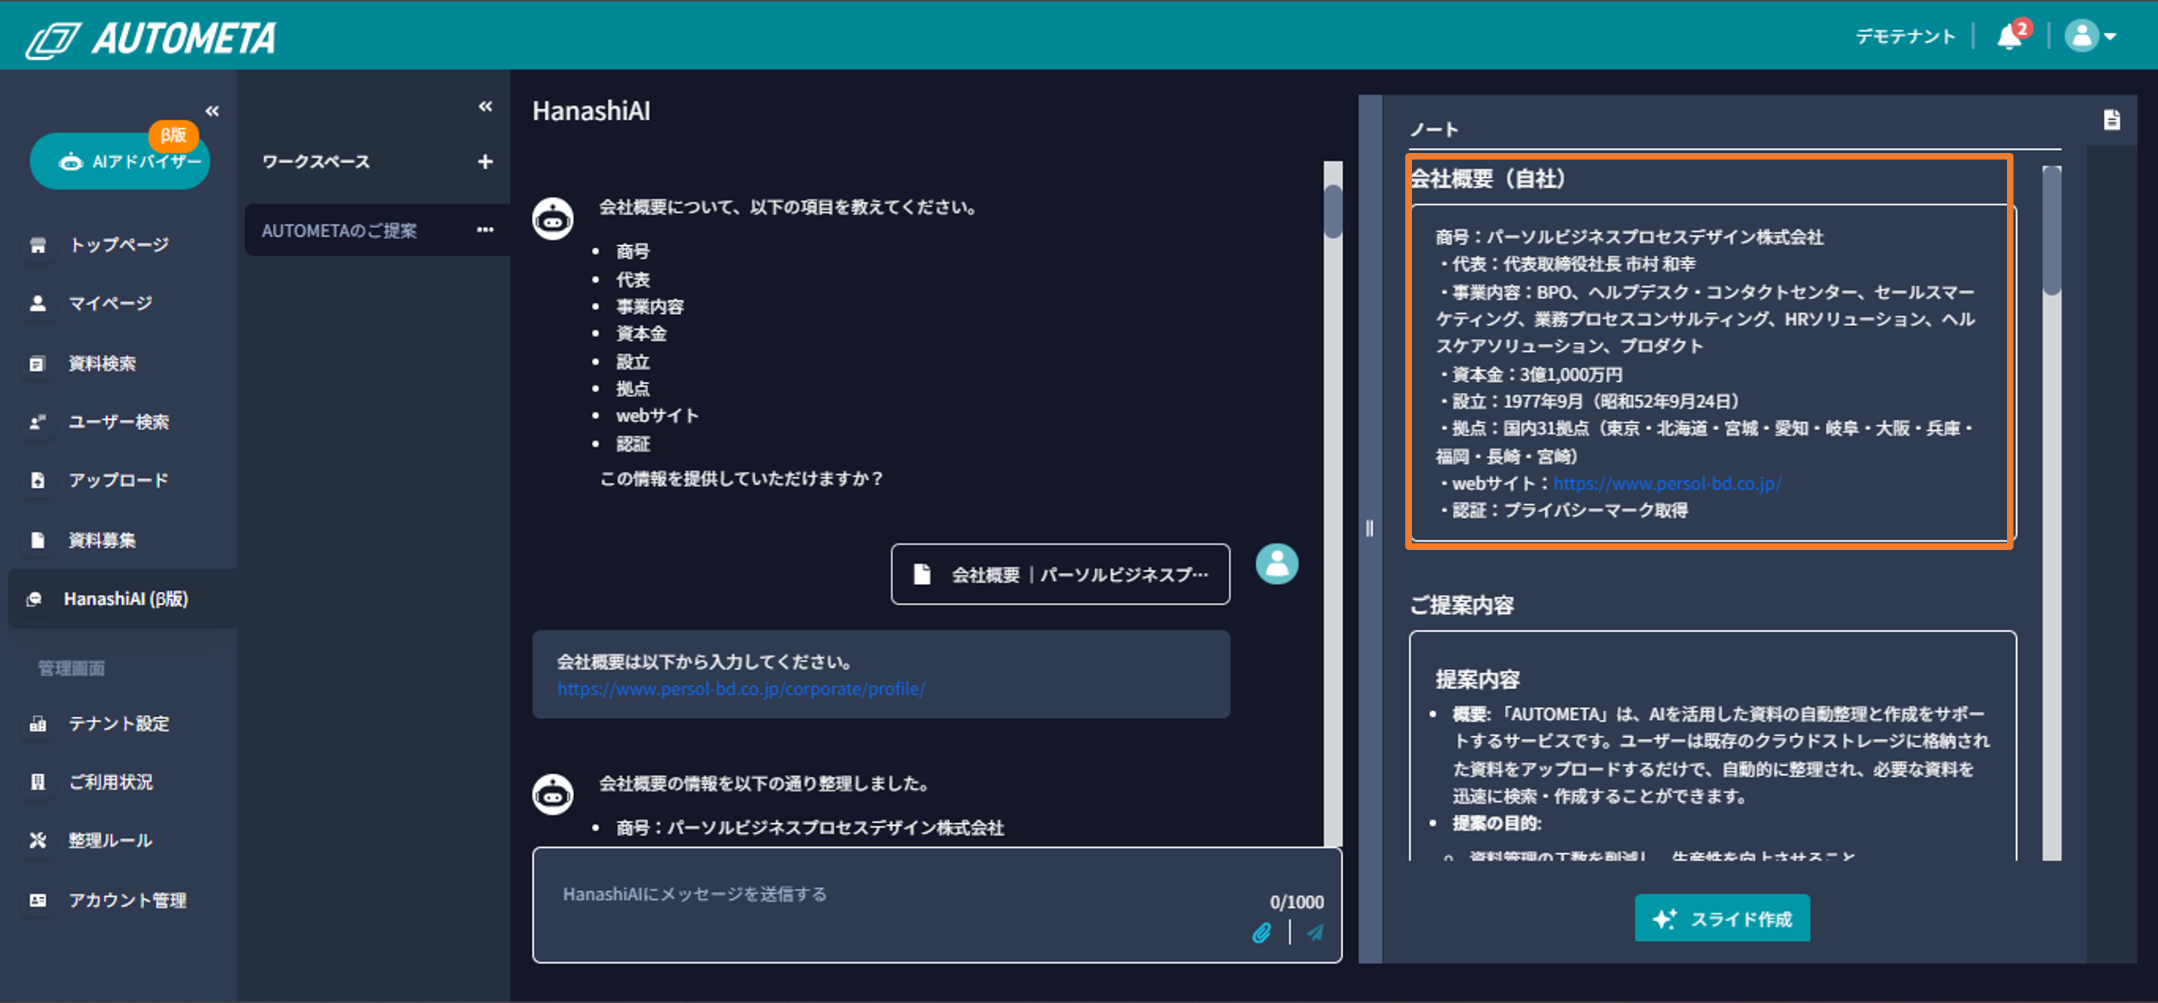The image size is (2158, 1003).
Task: Click the トップページ label
Action: click(x=119, y=245)
